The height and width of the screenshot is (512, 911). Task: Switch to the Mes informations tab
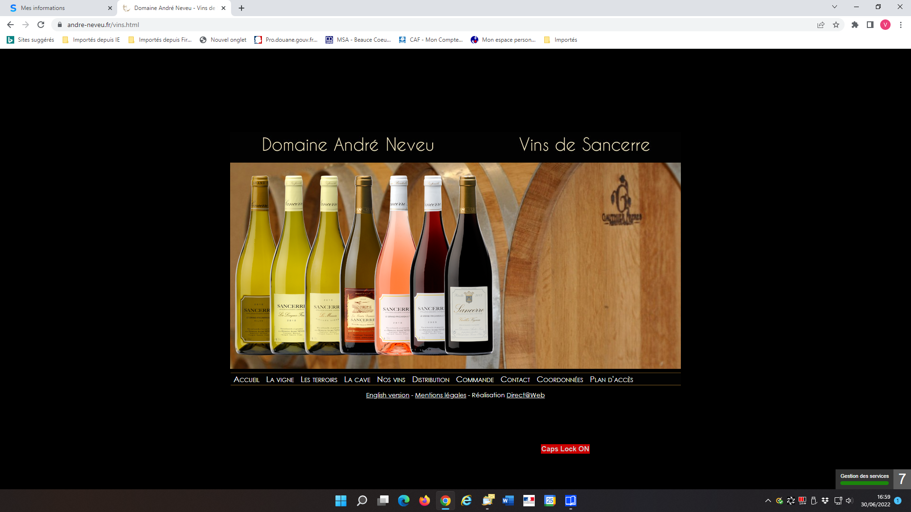(x=59, y=8)
